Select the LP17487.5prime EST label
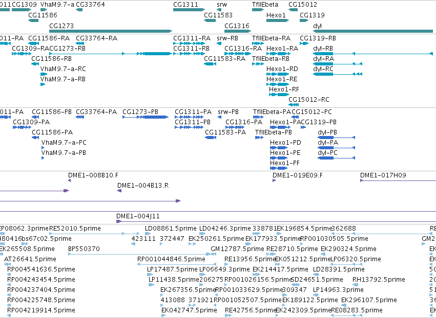 172,269
